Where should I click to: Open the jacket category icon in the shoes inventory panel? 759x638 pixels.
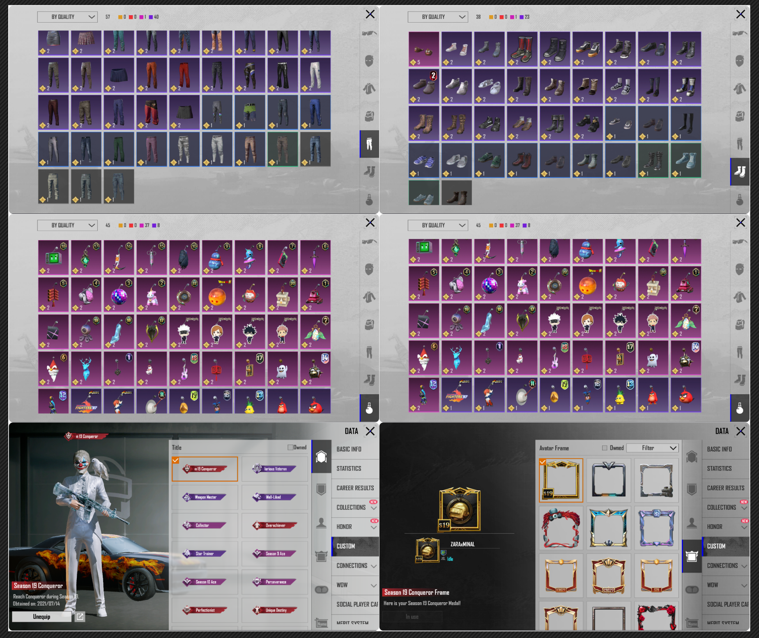740,88
